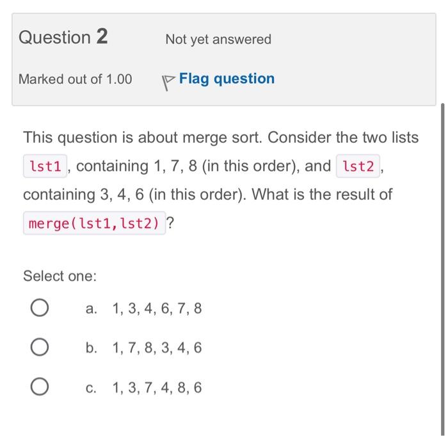Click the flag icon beside Flag question
This screenshot has height=436, width=448.
(x=168, y=83)
